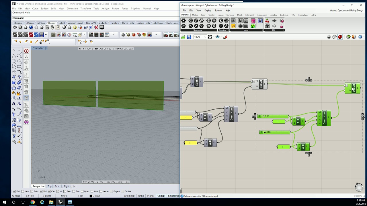Enable the Tan osnap checkbox
Screen dimensions: 367x206
coord(74,191)
